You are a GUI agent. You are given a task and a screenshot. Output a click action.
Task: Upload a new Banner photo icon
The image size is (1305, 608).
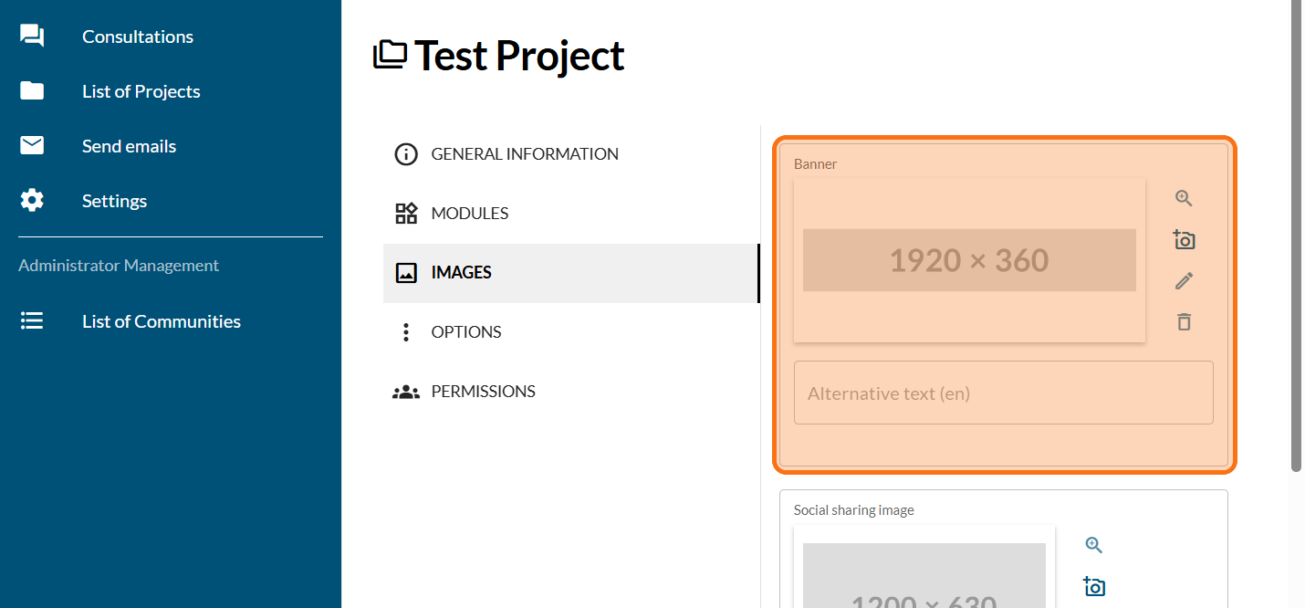click(1184, 240)
